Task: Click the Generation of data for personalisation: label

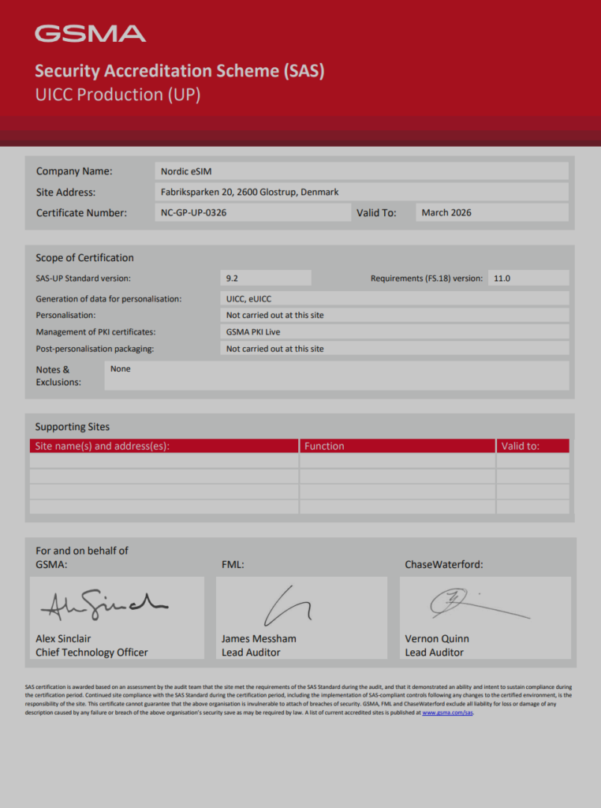Action: 109,299
